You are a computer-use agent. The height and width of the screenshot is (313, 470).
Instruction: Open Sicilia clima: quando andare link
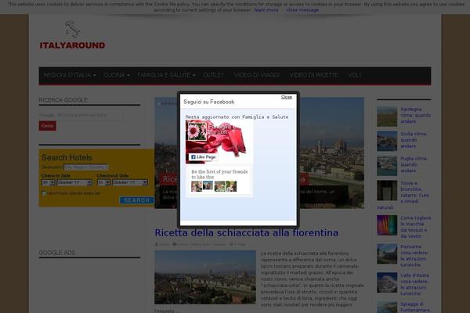(414, 140)
